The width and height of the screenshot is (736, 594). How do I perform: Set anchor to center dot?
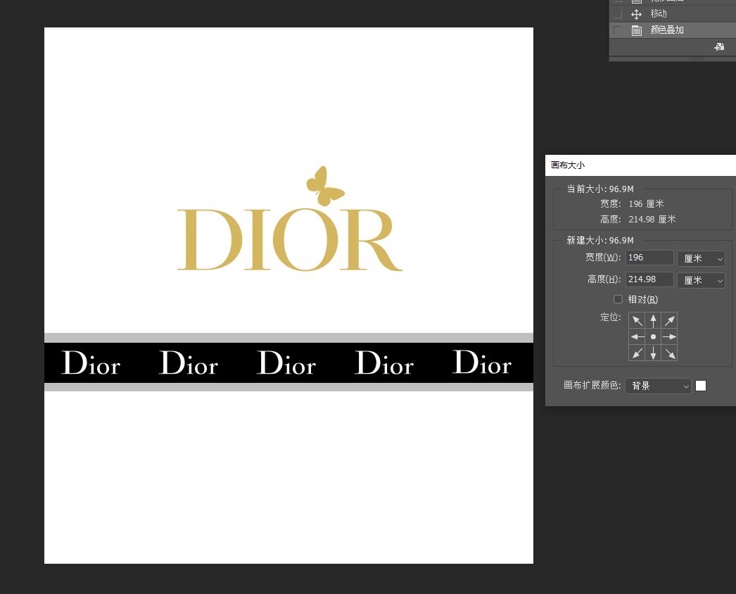click(653, 336)
